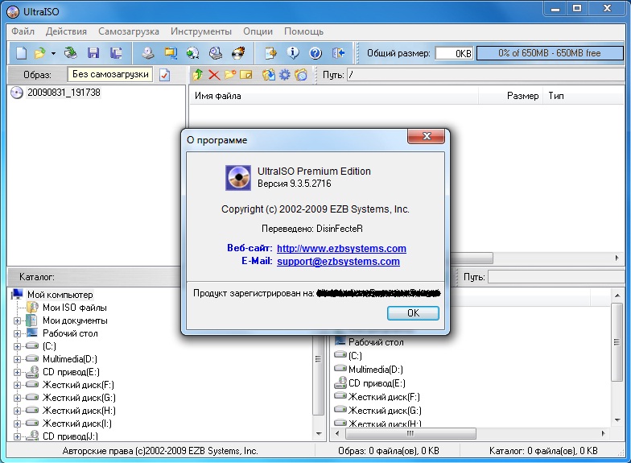Select Мой компьютер in the Каталог tree

pos(60,295)
